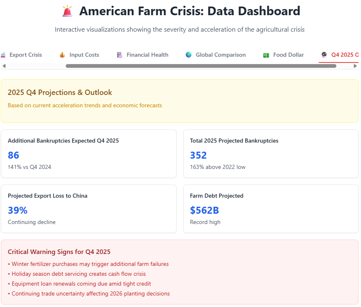The width and height of the screenshot is (361, 307).
Task: Open the Export Crisis tab
Action: pos(25,55)
